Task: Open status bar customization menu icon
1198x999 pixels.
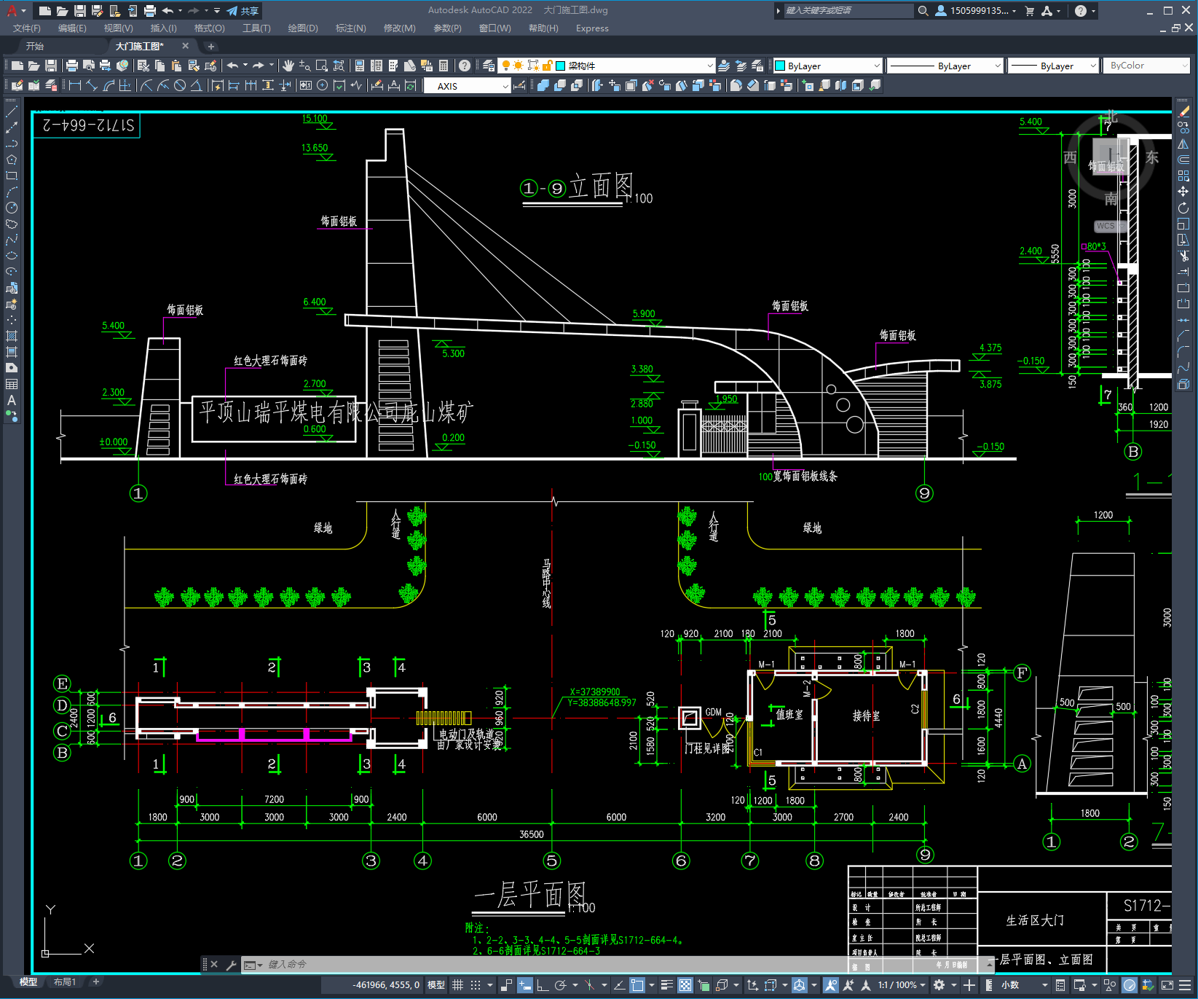Action: 1184,985
